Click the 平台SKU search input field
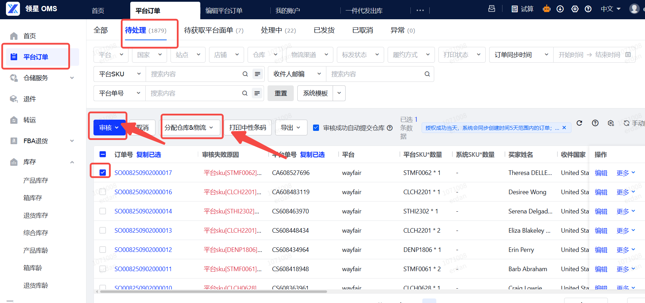The image size is (645, 303). point(194,74)
